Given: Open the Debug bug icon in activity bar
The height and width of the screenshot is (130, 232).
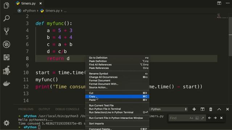Looking at the screenshot, I should tap(7, 44).
